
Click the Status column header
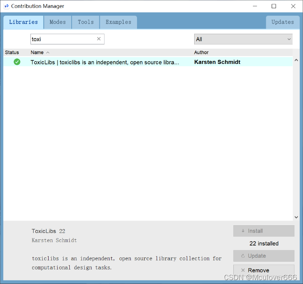tap(12, 53)
